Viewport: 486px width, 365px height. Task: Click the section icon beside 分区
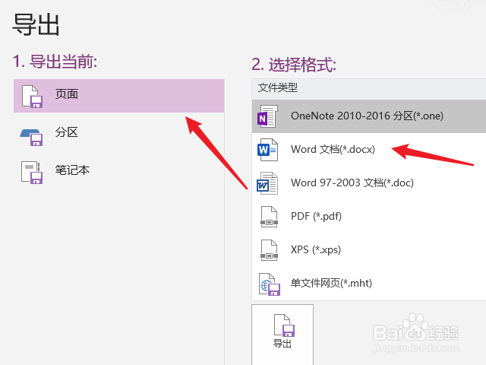pos(31,137)
